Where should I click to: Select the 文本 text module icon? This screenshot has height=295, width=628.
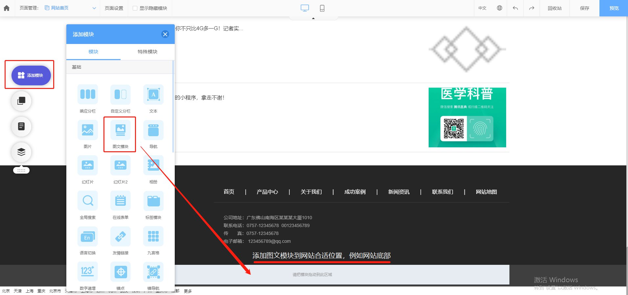pyautogui.click(x=153, y=95)
